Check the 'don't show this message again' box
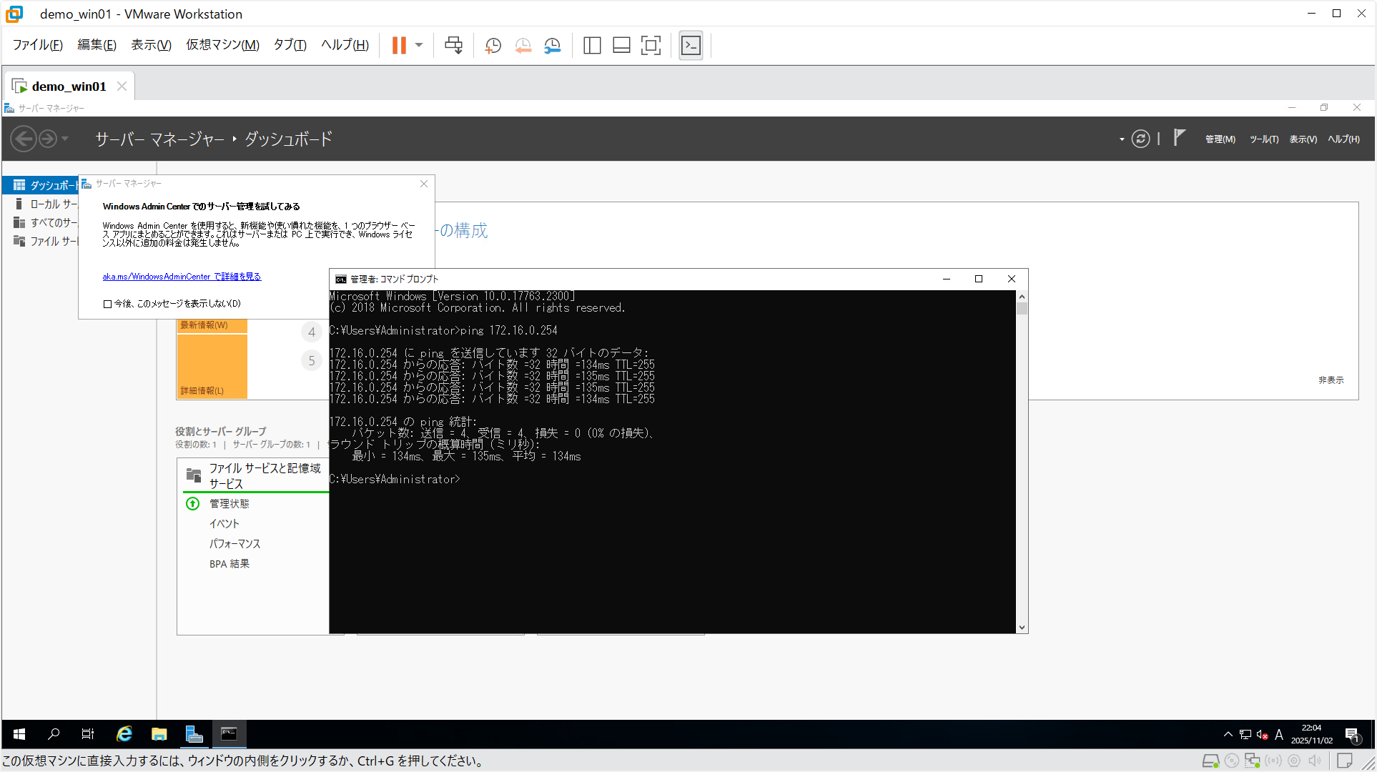This screenshot has width=1377, height=772. coord(108,304)
